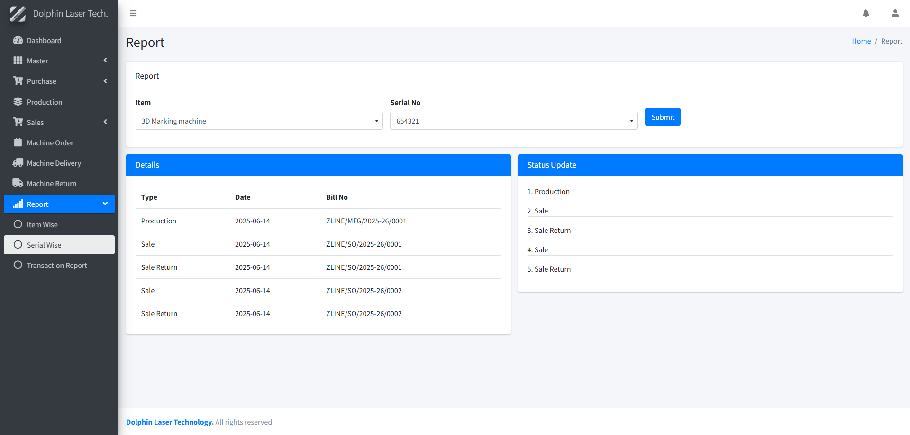
Task: Click the Machine Delivery truck icon
Action: click(18, 163)
